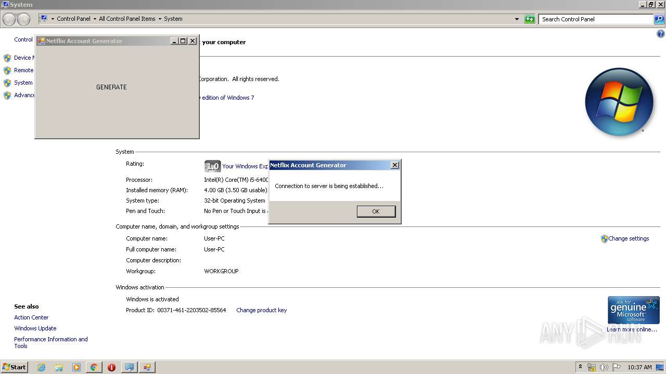Screen dimensions: 666x374
Task: Go back with the Back arrow button
Action: (x=9, y=20)
